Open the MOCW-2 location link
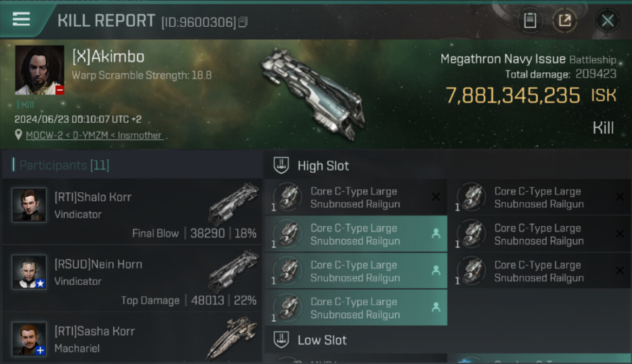632x364 pixels. click(94, 135)
